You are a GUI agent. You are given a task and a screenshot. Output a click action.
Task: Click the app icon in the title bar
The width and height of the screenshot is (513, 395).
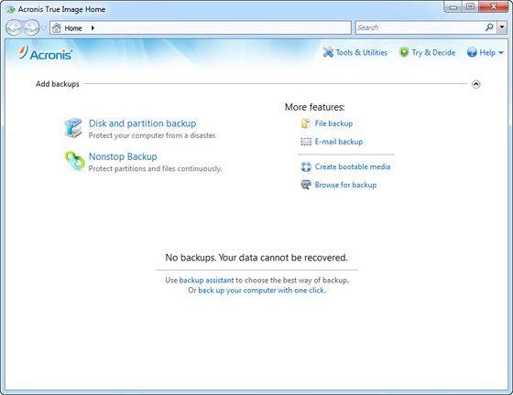pos(10,9)
